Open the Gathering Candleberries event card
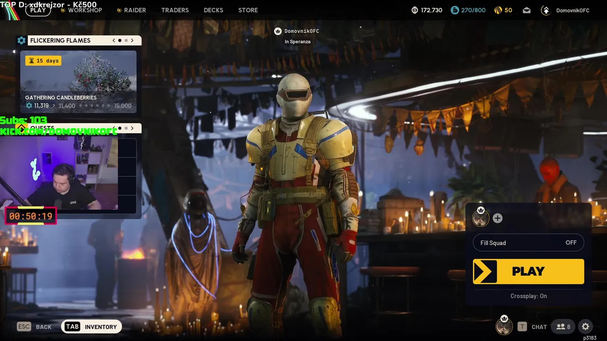 [78, 81]
